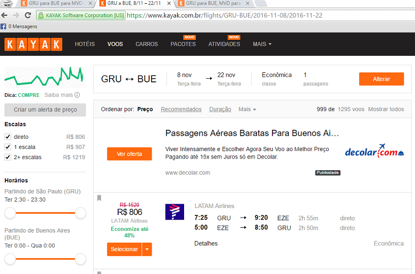Close the 'GRU para BUE, MVD para' tab
415x274 pixels.
point(247,3)
